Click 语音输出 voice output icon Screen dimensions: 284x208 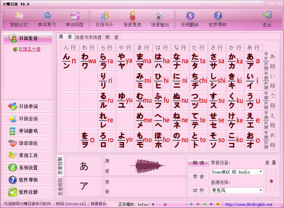point(160,19)
